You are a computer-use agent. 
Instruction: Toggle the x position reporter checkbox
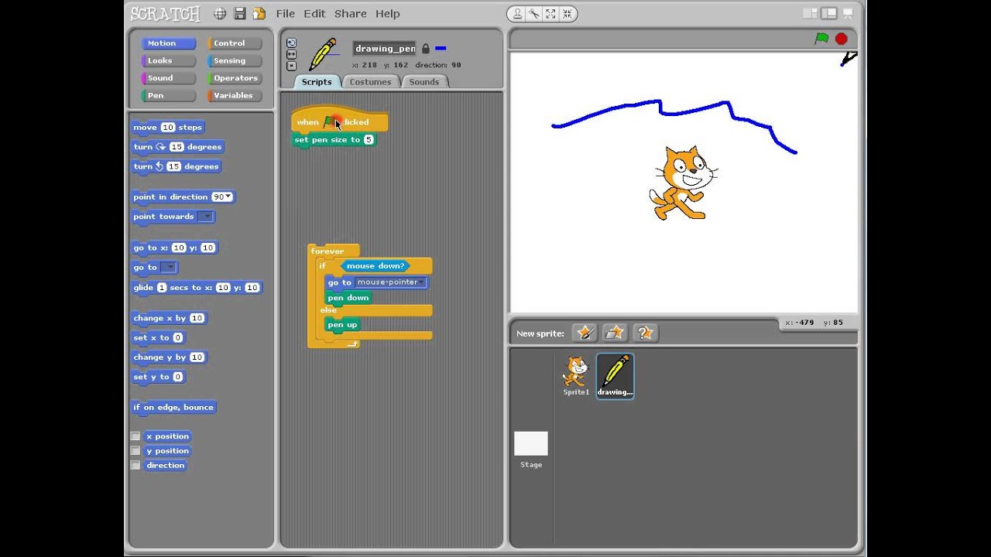(135, 436)
